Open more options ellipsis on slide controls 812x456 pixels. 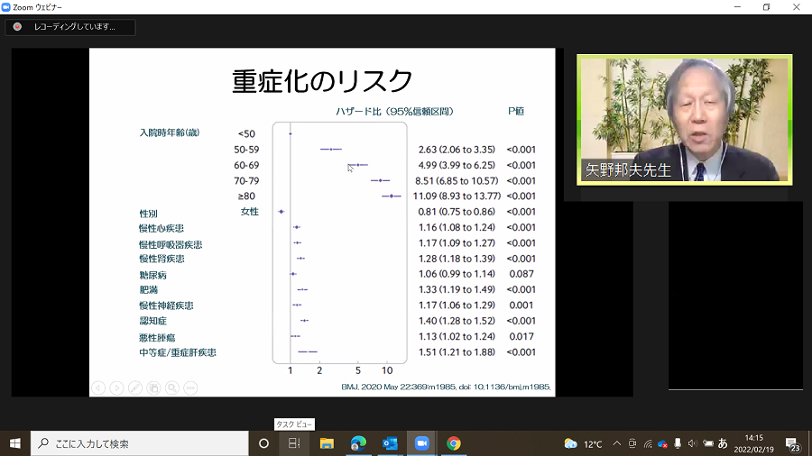(x=190, y=388)
